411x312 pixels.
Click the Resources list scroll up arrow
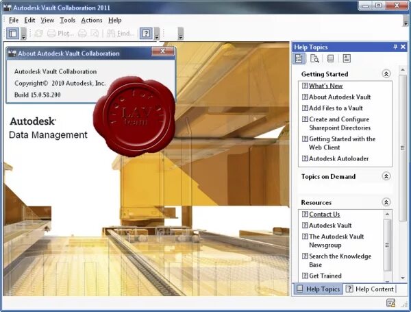[387, 214]
